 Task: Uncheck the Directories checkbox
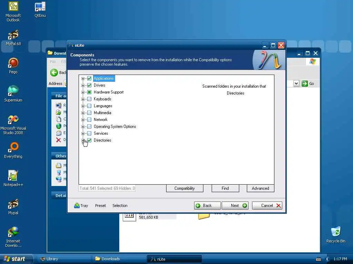89,140
